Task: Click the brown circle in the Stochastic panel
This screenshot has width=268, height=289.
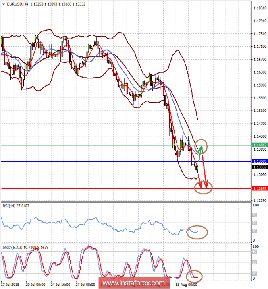Action: point(195,276)
